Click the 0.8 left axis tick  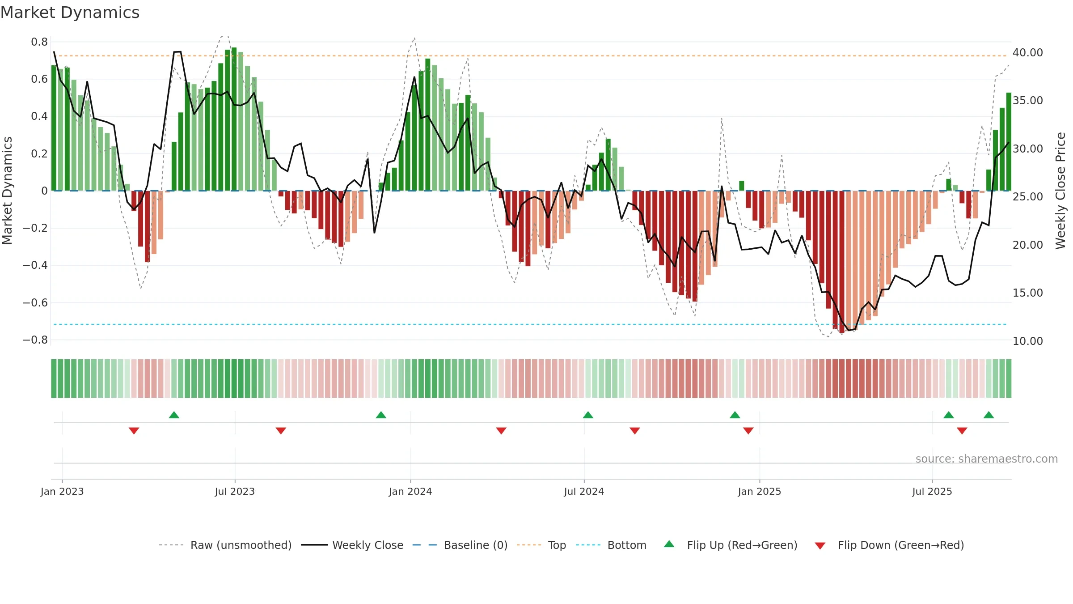pos(39,42)
